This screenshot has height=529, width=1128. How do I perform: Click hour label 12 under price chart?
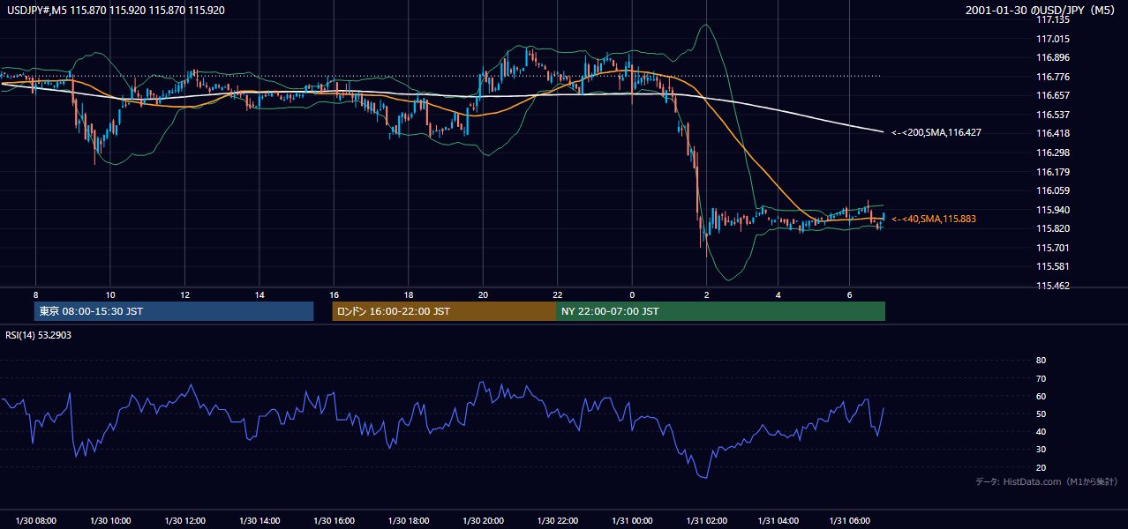(184, 294)
